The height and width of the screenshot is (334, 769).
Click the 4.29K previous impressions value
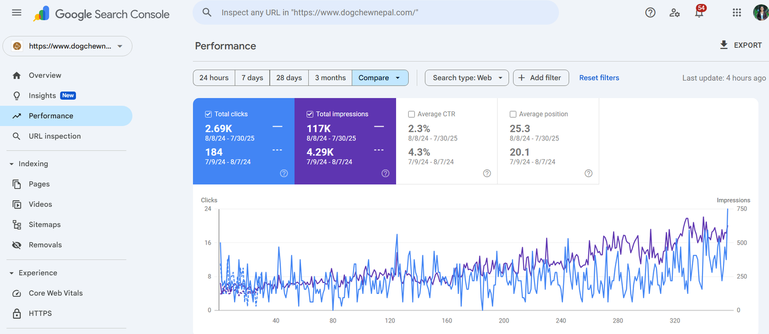click(321, 152)
